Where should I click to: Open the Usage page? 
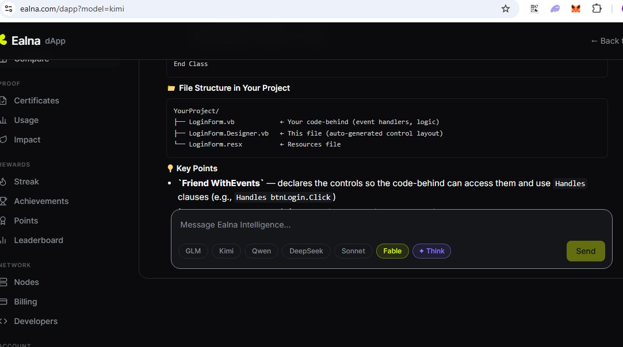coord(26,120)
